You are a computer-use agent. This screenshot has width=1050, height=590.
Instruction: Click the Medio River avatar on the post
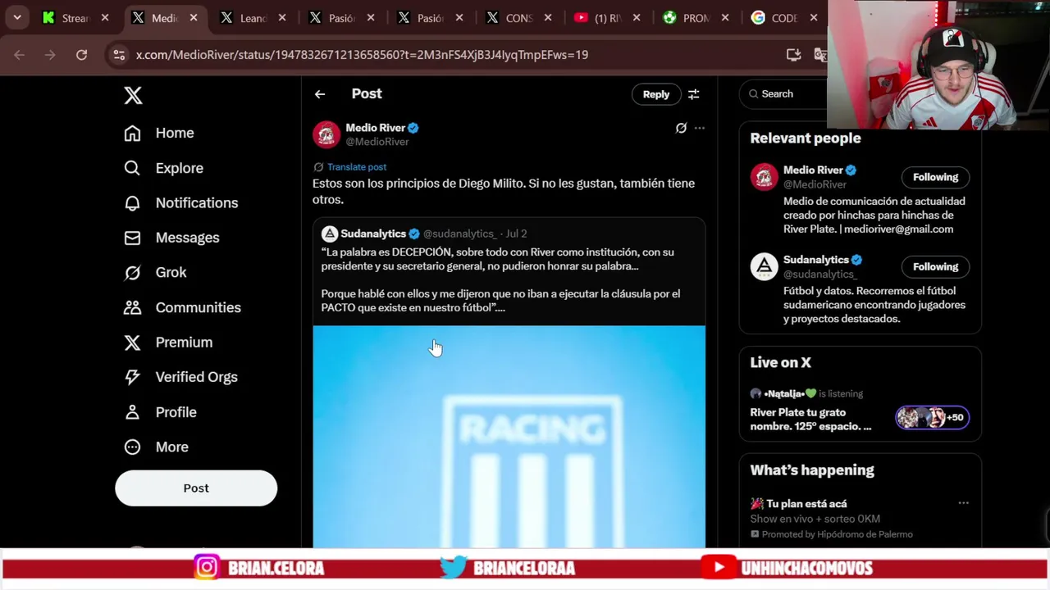pos(326,134)
